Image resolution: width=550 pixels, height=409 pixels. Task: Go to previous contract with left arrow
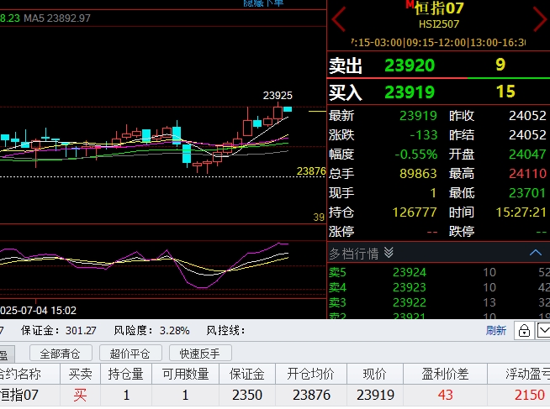(339, 19)
